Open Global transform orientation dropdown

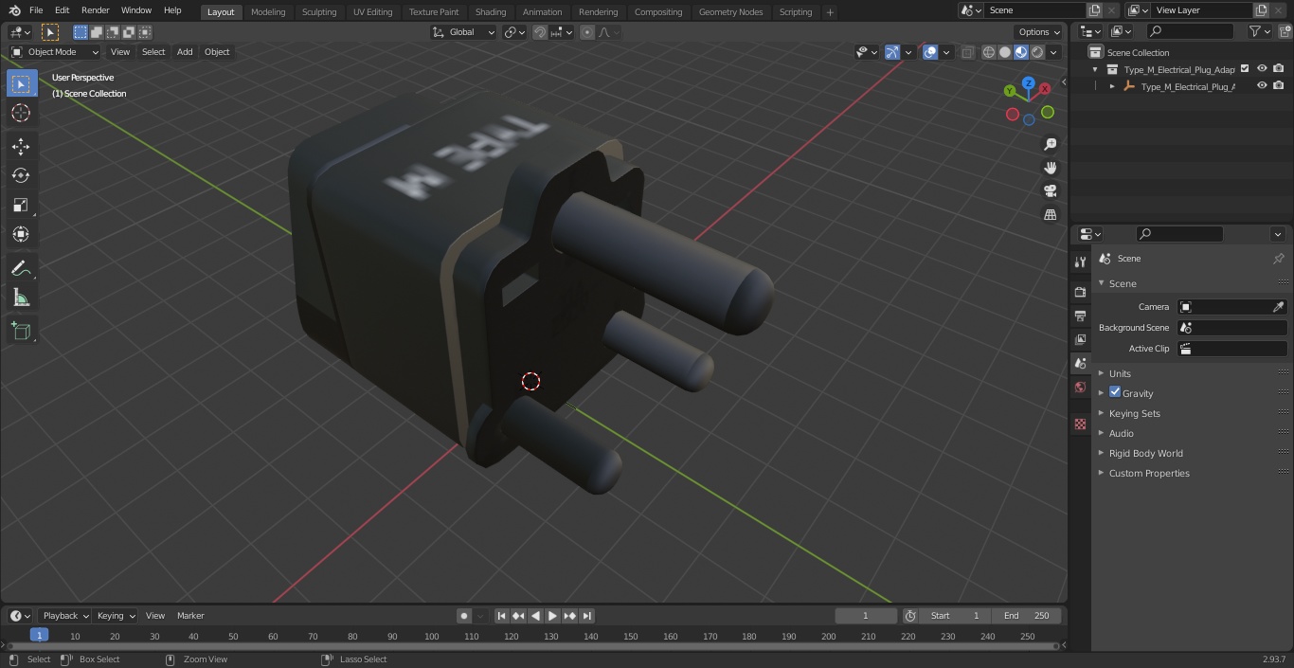pyautogui.click(x=463, y=32)
